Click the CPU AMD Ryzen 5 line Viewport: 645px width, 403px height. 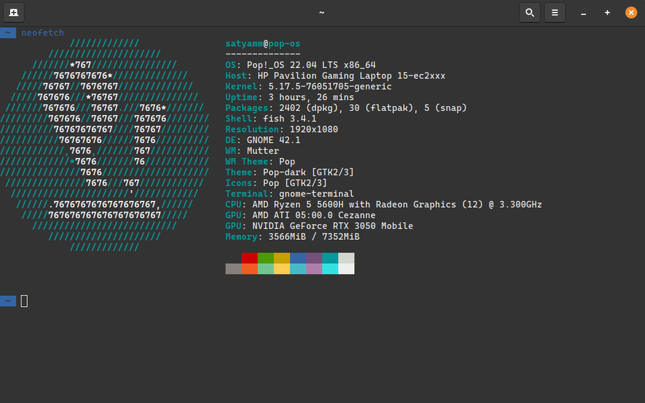click(x=384, y=205)
